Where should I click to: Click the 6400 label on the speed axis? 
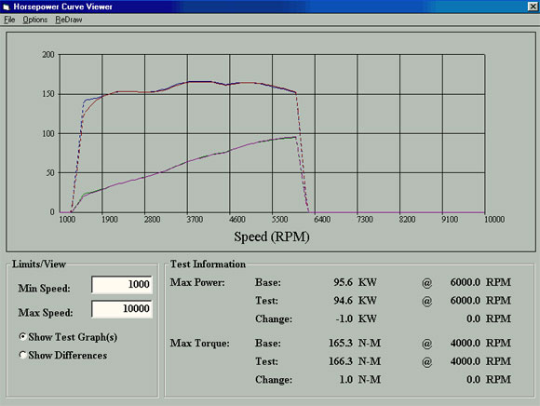coord(322,220)
